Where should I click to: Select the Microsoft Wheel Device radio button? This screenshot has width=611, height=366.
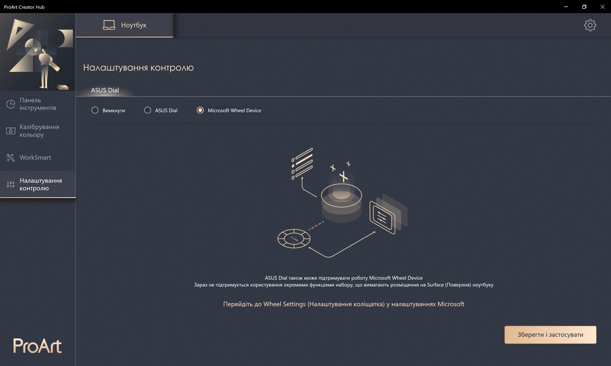pos(200,110)
